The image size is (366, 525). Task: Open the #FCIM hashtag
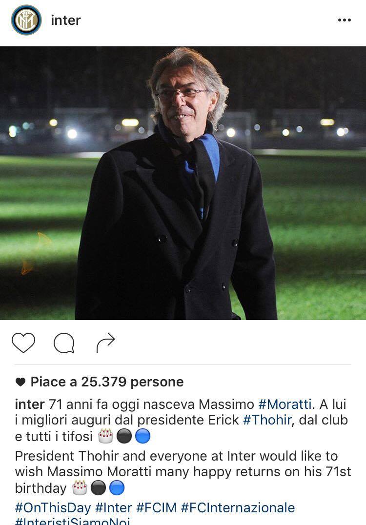(x=156, y=507)
